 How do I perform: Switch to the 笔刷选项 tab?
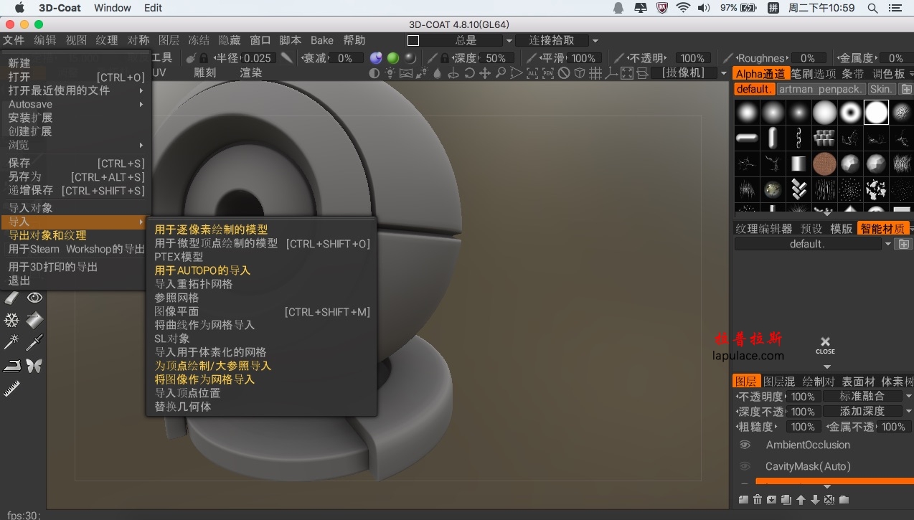[x=814, y=73]
